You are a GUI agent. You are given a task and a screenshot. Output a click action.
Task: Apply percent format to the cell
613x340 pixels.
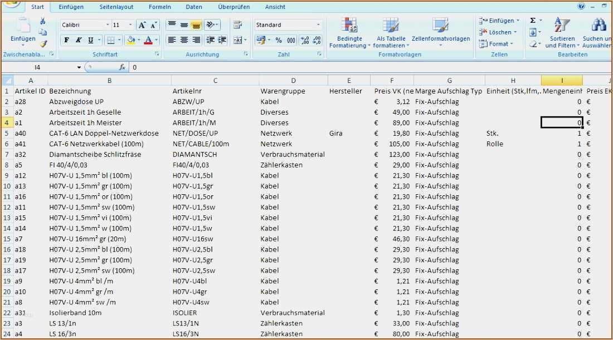click(x=279, y=41)
